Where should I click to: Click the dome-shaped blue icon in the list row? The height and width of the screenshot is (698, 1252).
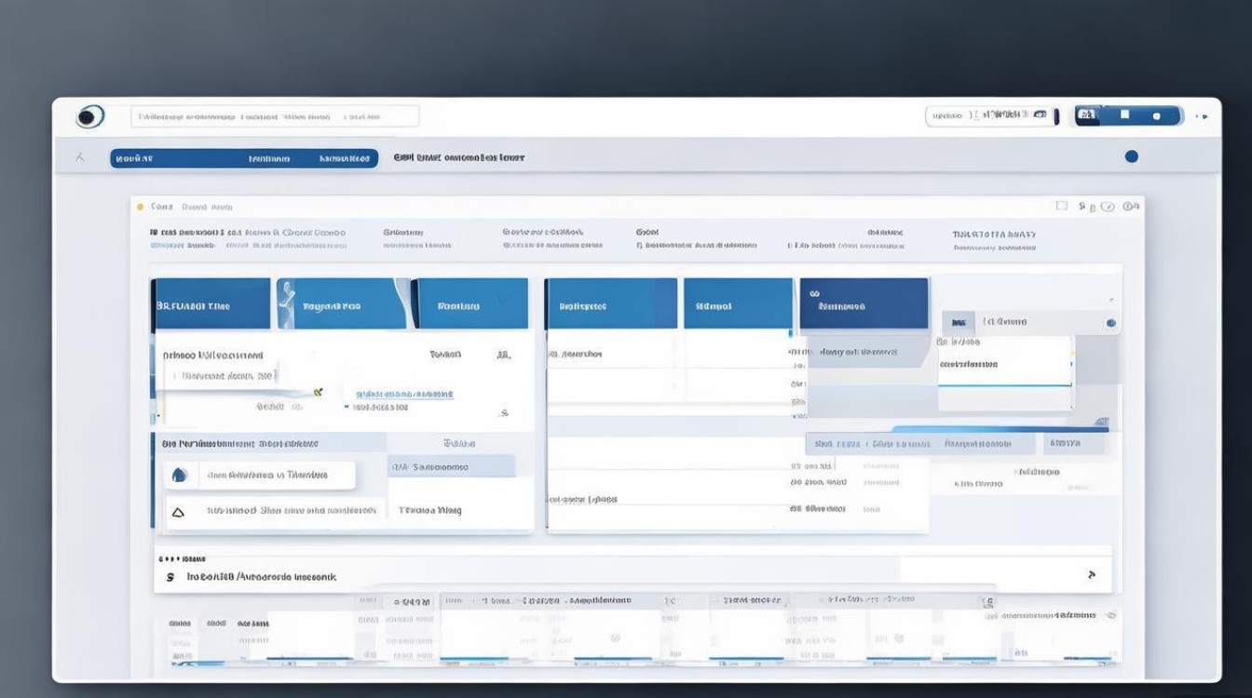[180, 476]
